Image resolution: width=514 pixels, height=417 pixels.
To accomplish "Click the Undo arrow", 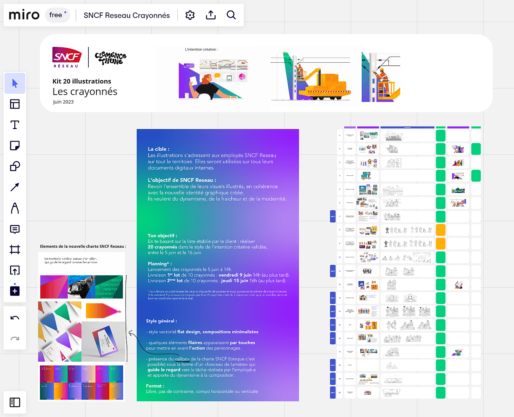I will (15, 318).
